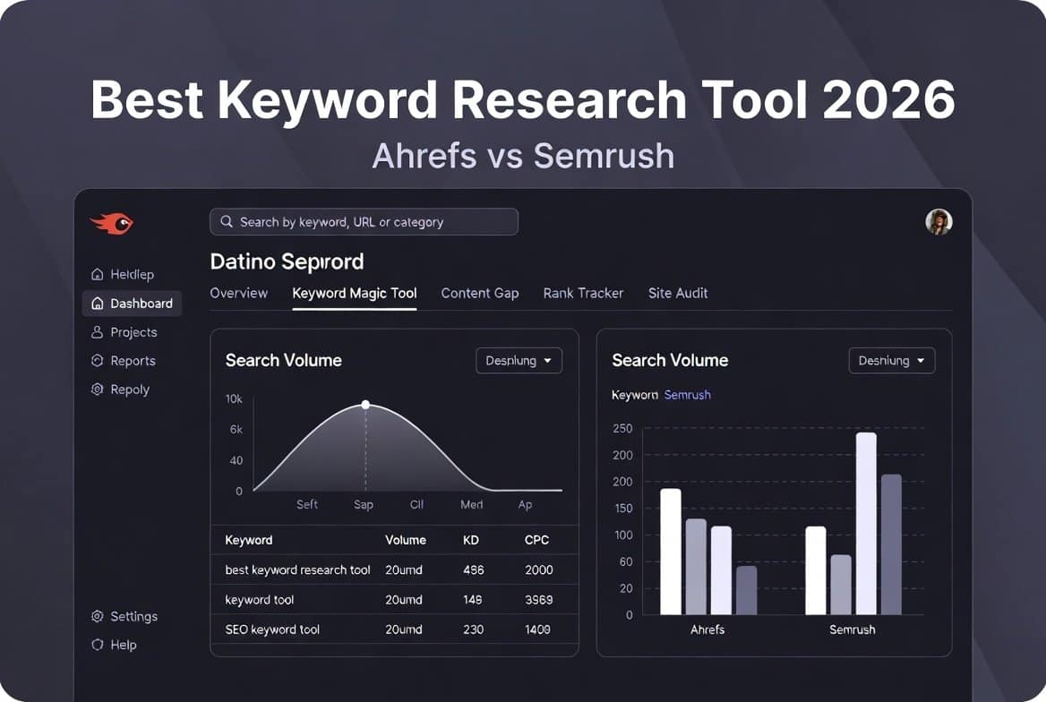Click the Overview tab link
This screenshot has width=1046, height=702.
pyautogui.click(x=238, y=293)
